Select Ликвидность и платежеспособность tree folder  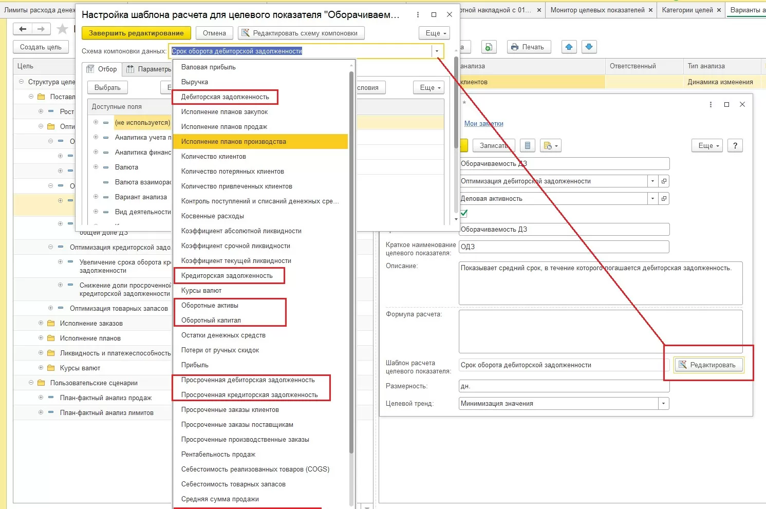coord(115,353)
